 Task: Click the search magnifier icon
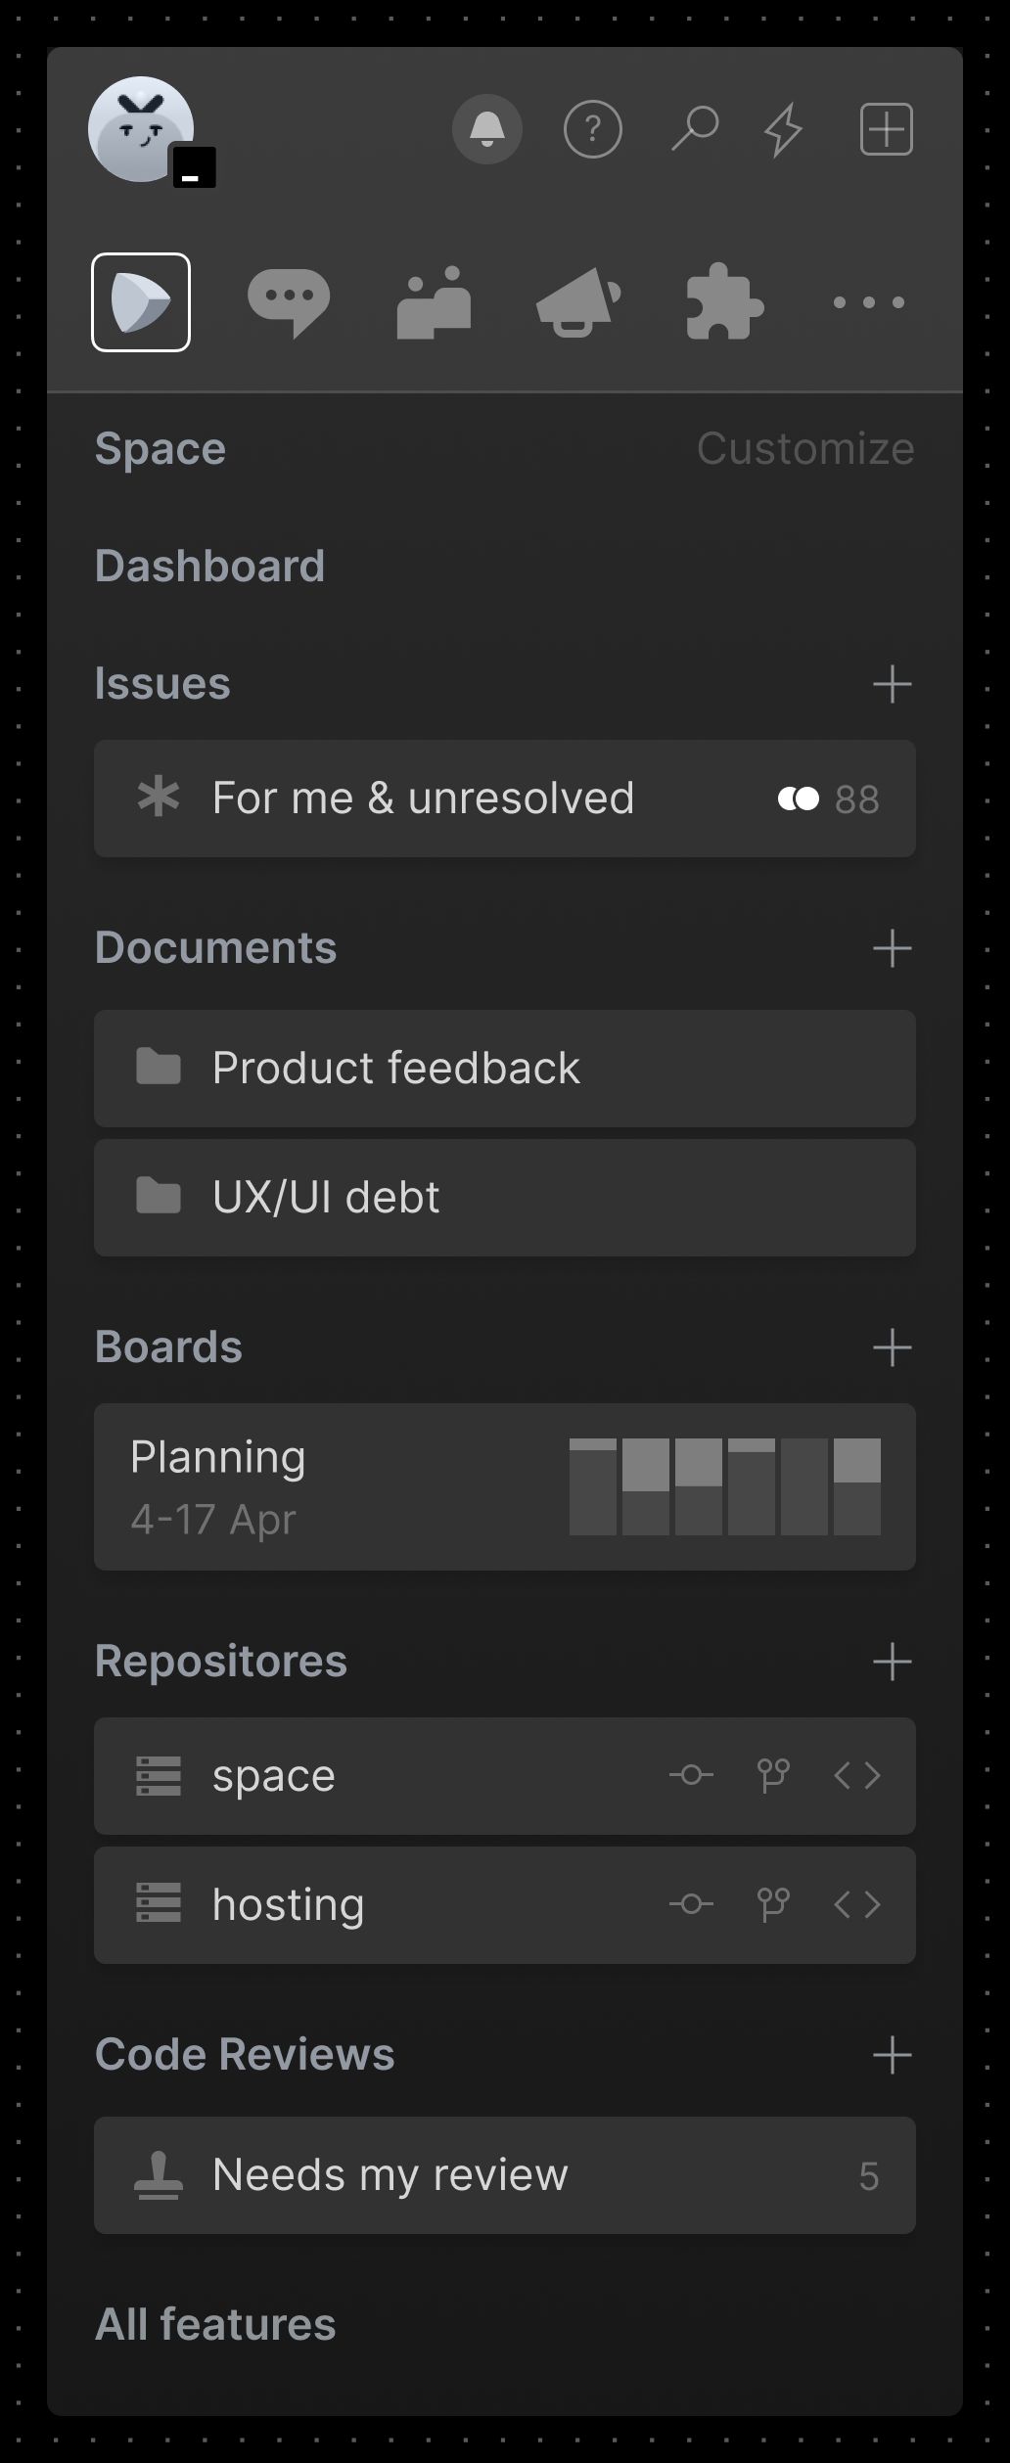click(x=695, y=129)
